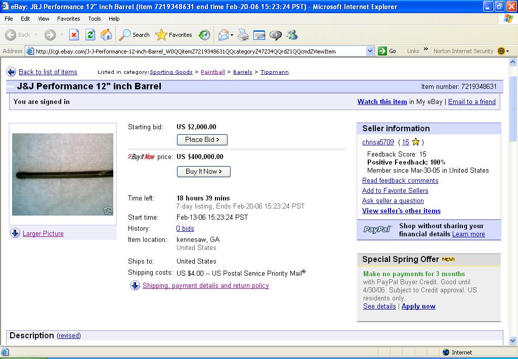Click the Larger Picture link
This screenshot has height=359, width=518.
[44, 233]
